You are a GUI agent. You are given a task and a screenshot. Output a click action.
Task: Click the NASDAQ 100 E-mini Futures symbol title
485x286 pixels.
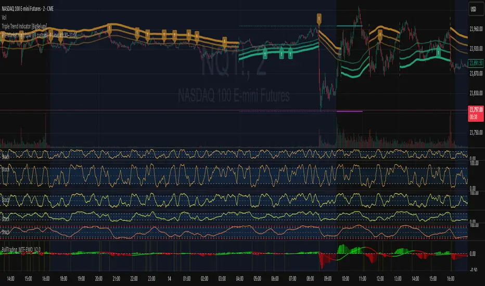point(28,9)
